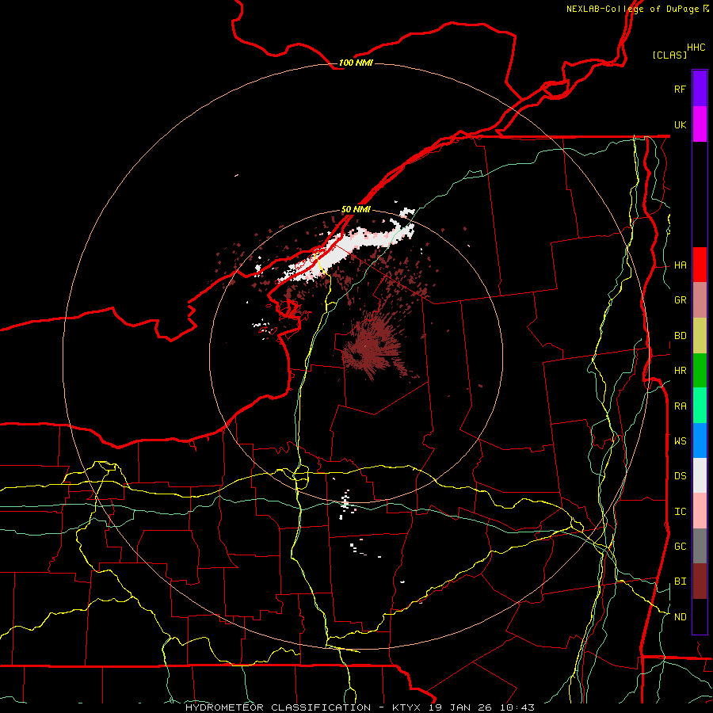This screenshot has width=713, height=713.
Task: Click the 'IC' legend label
Action: (680, 512)
